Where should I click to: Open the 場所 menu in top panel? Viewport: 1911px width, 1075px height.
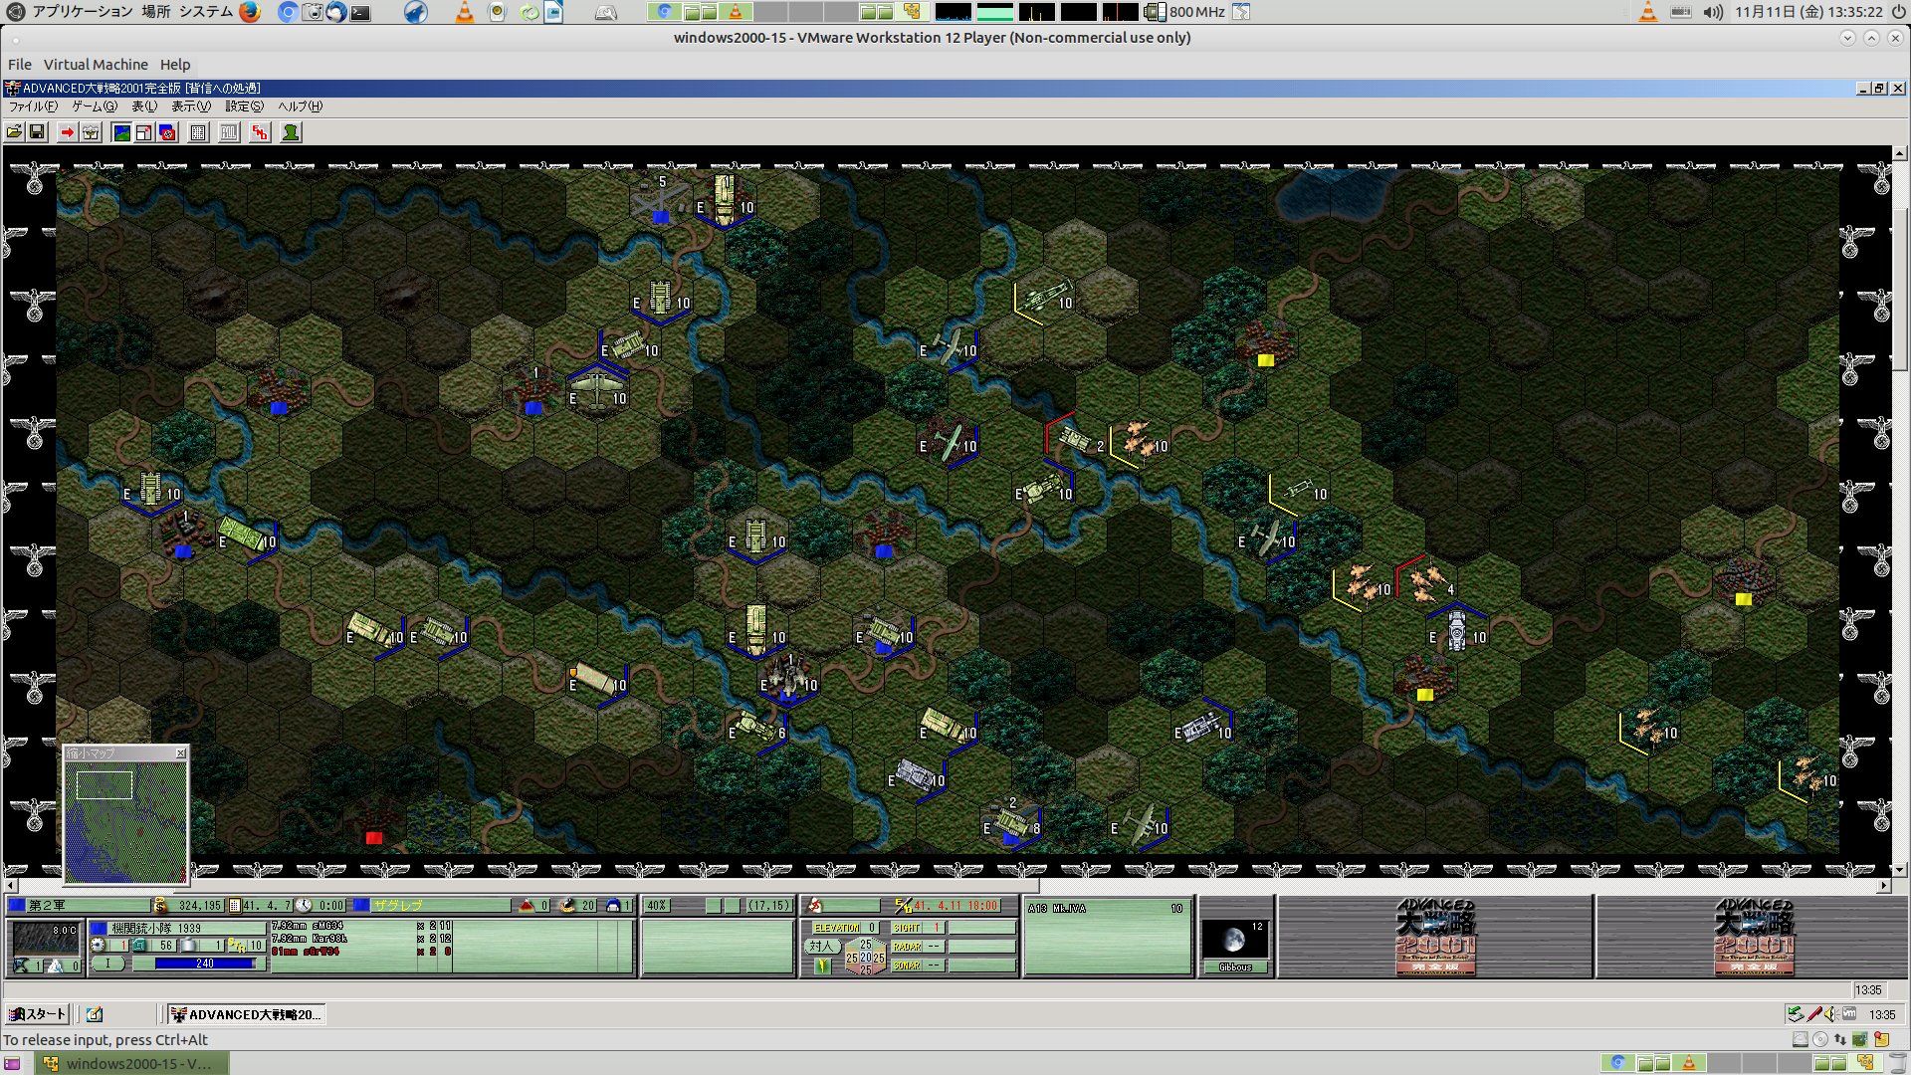(x=155, y=12)
